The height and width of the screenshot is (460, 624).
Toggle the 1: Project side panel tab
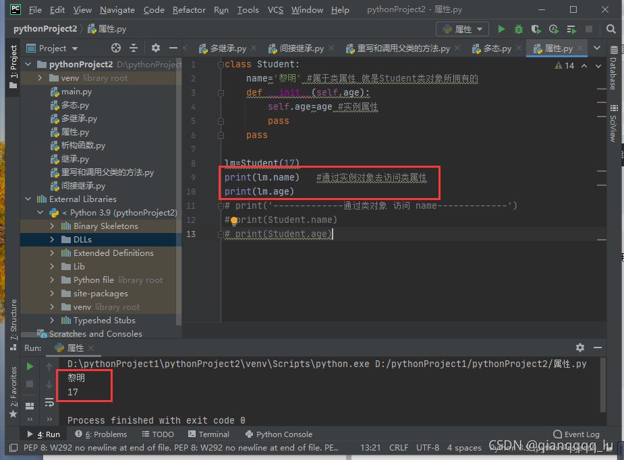pyautogui.click(x=13, y=67)
